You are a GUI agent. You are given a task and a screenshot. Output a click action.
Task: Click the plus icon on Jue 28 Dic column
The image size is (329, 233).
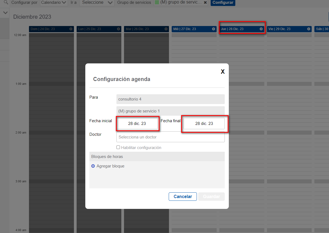pyautogui.click(x=261, y=29)
